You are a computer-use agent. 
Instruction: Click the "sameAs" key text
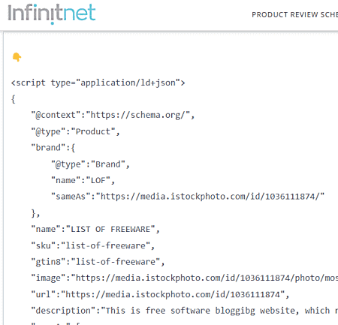pyautogui.click(x=71, y=197)
